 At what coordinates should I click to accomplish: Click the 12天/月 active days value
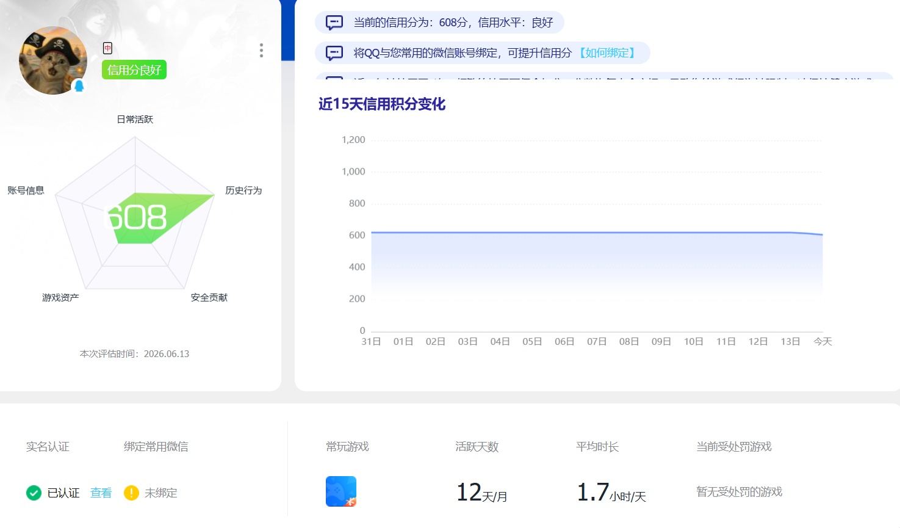tap(482, 493)
